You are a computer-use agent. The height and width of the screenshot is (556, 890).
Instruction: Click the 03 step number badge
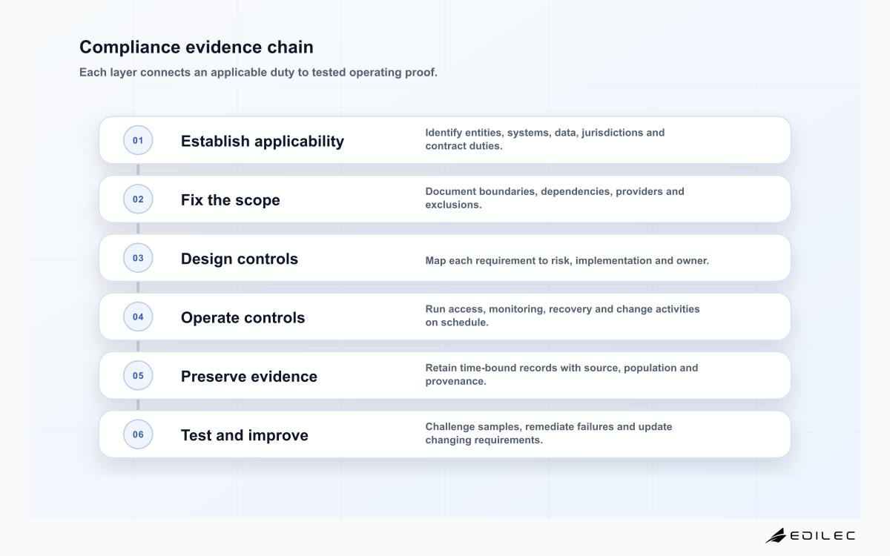138,258
